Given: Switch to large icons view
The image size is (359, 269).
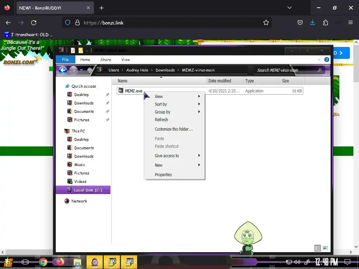Looking at the screenshot, I should pyautogui.click(x=325, y=248).
